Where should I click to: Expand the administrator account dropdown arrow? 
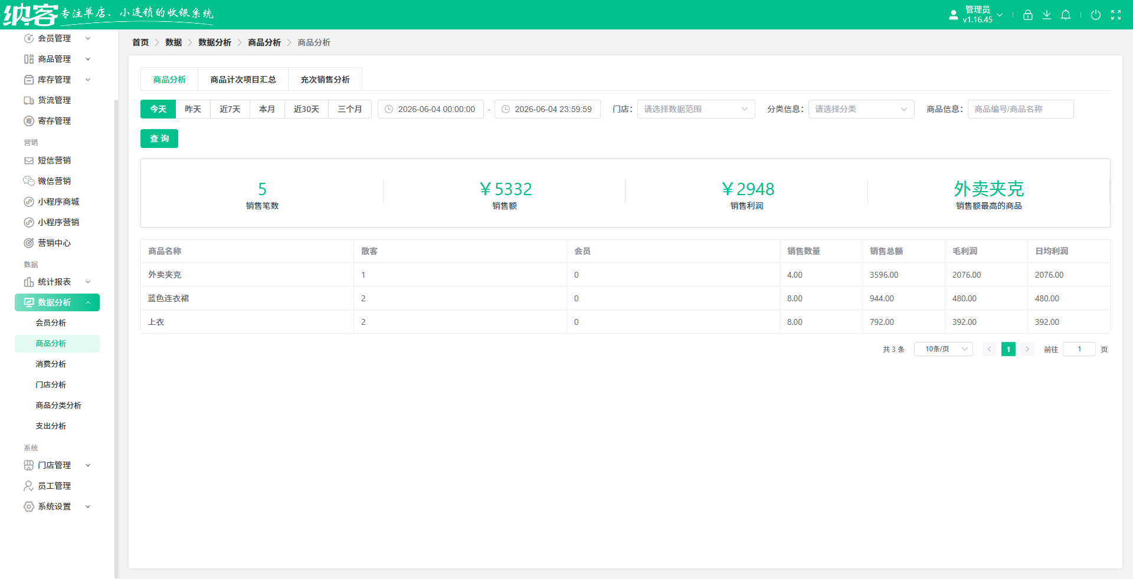click(x=1000, y=15)
